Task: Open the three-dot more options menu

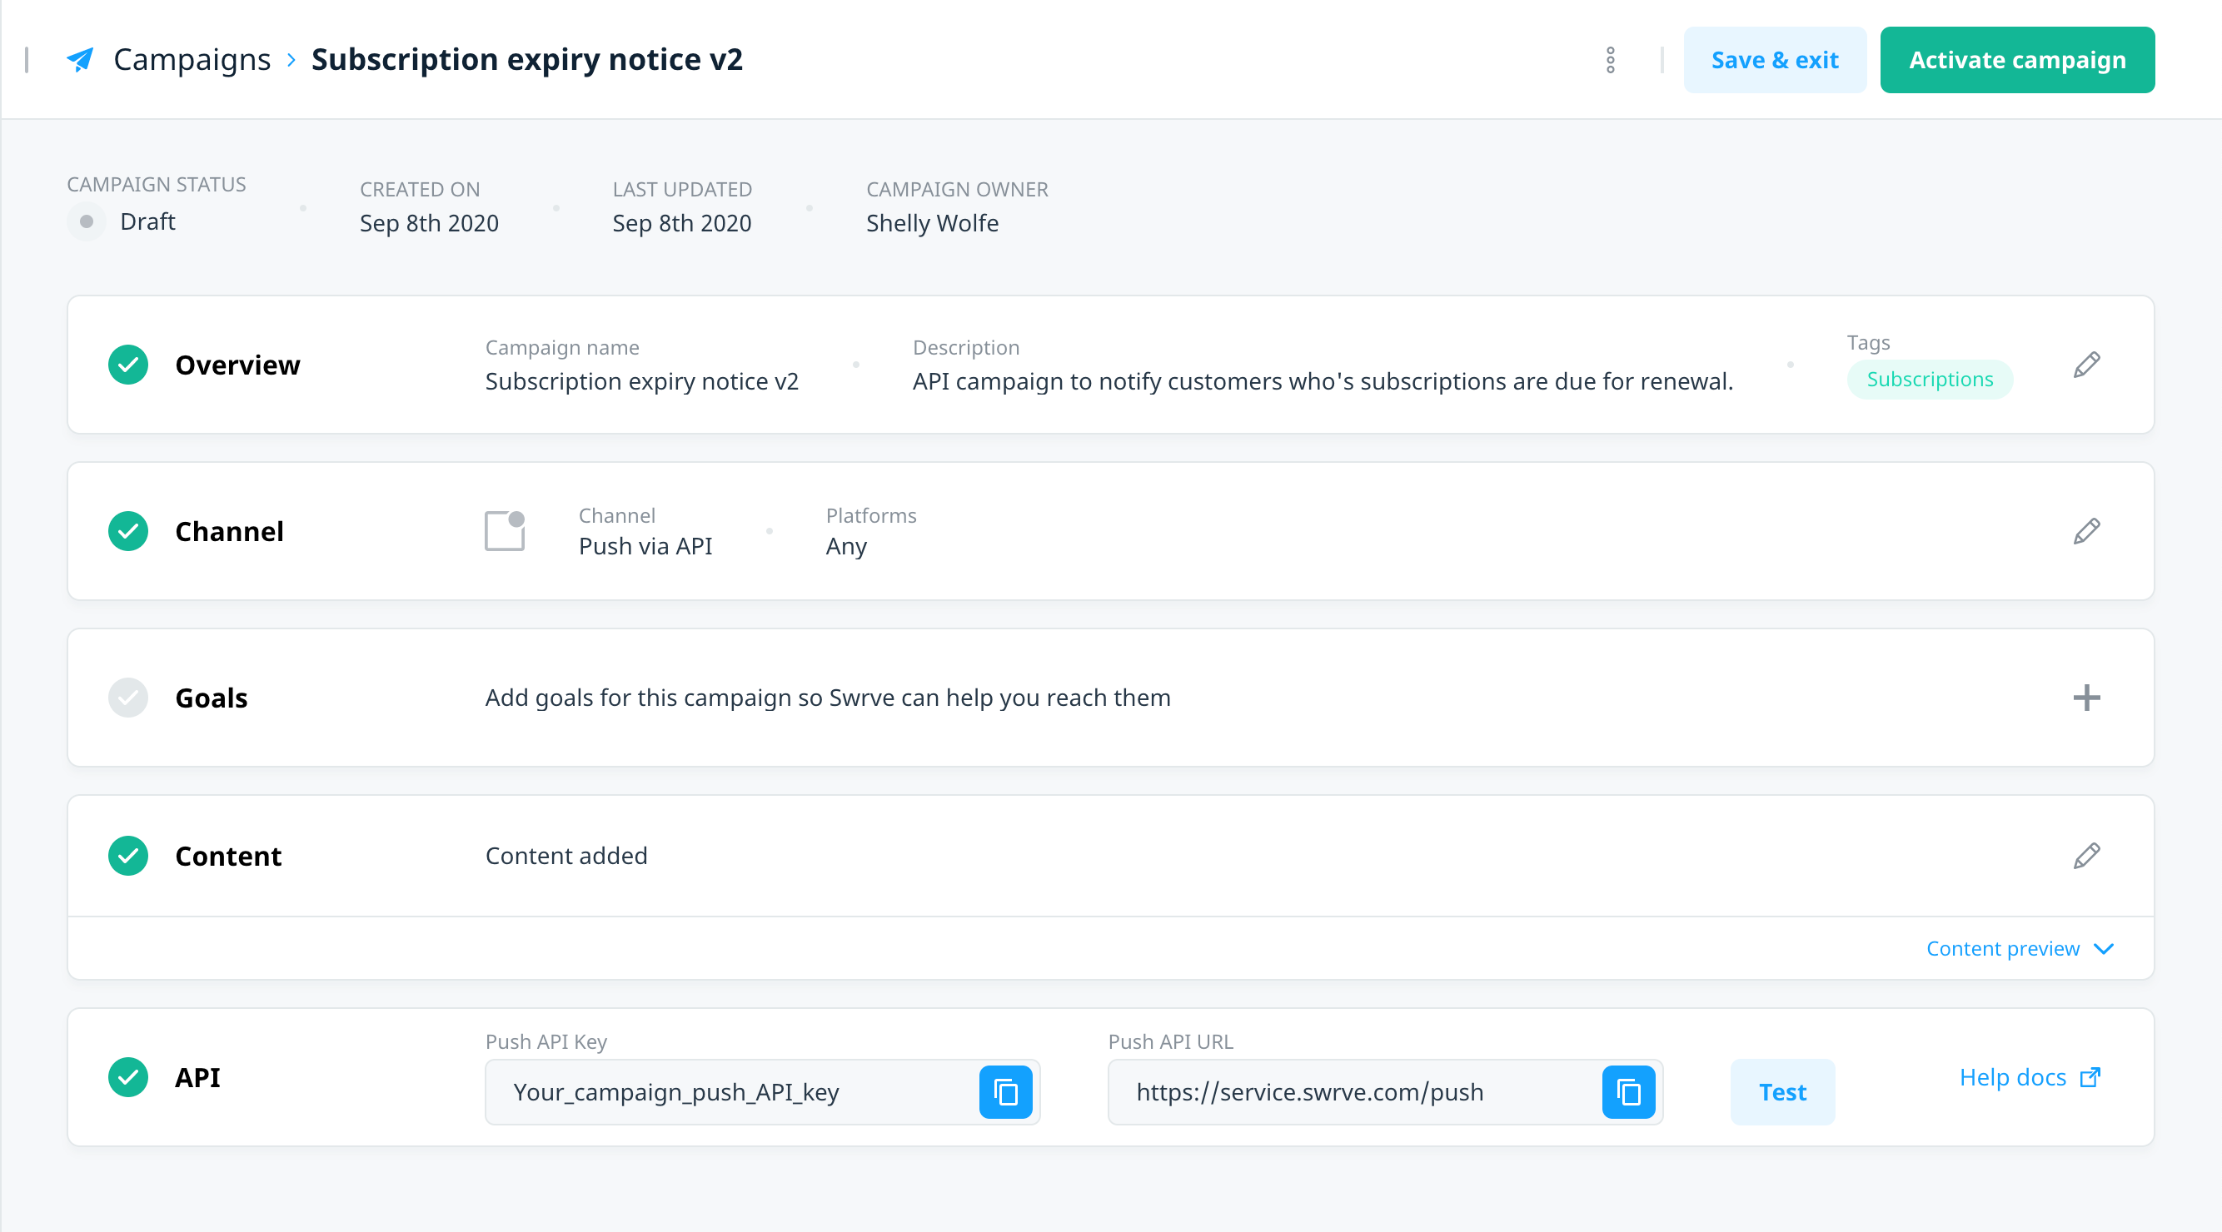Action: point(1610,59)
